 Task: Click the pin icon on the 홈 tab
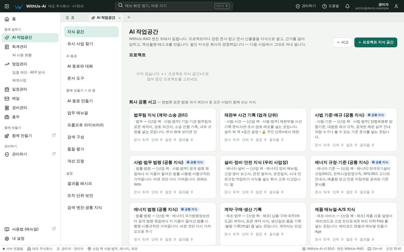tap(67, 18)
